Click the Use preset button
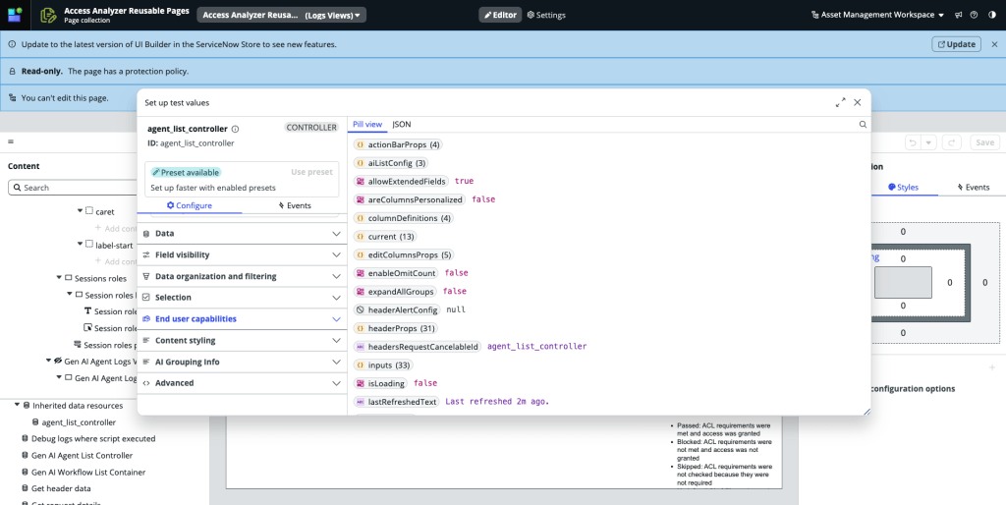Image resolution: width=1006 pixels, height=505 pixels. (x=311, y=172)
